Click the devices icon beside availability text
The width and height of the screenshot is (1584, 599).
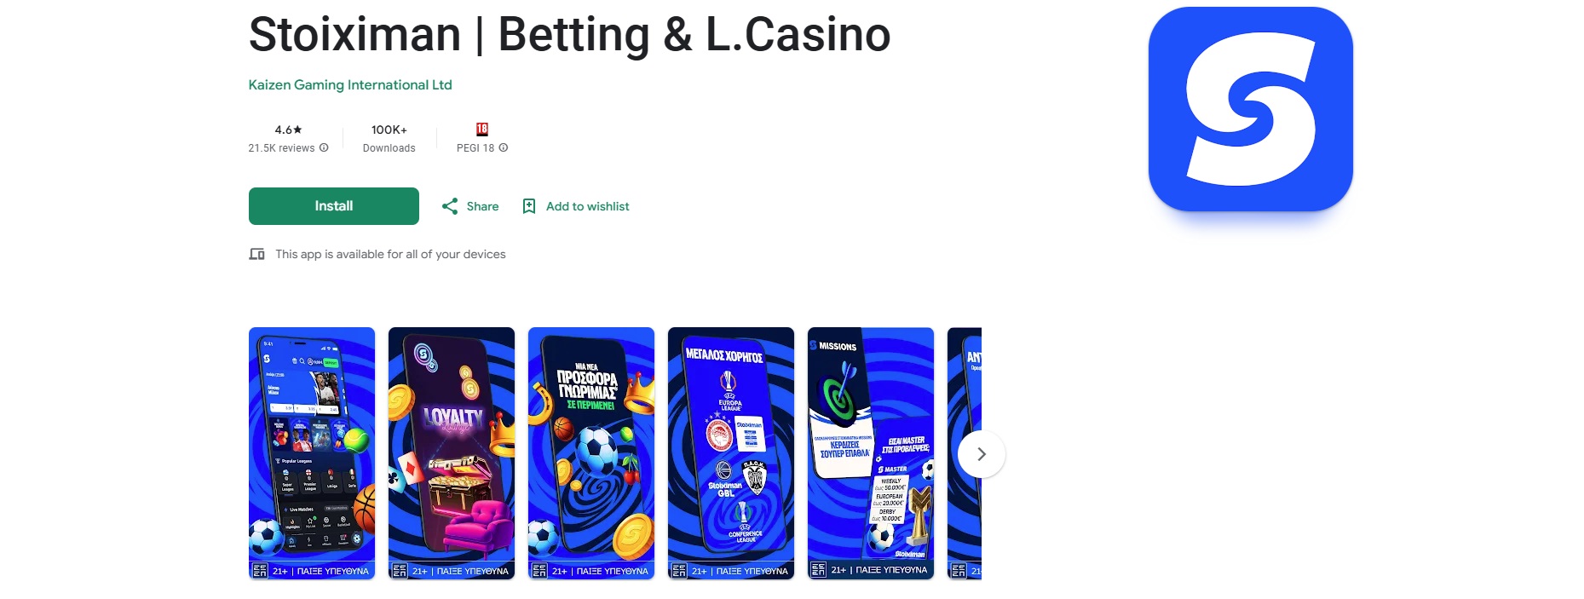(256, 254)
